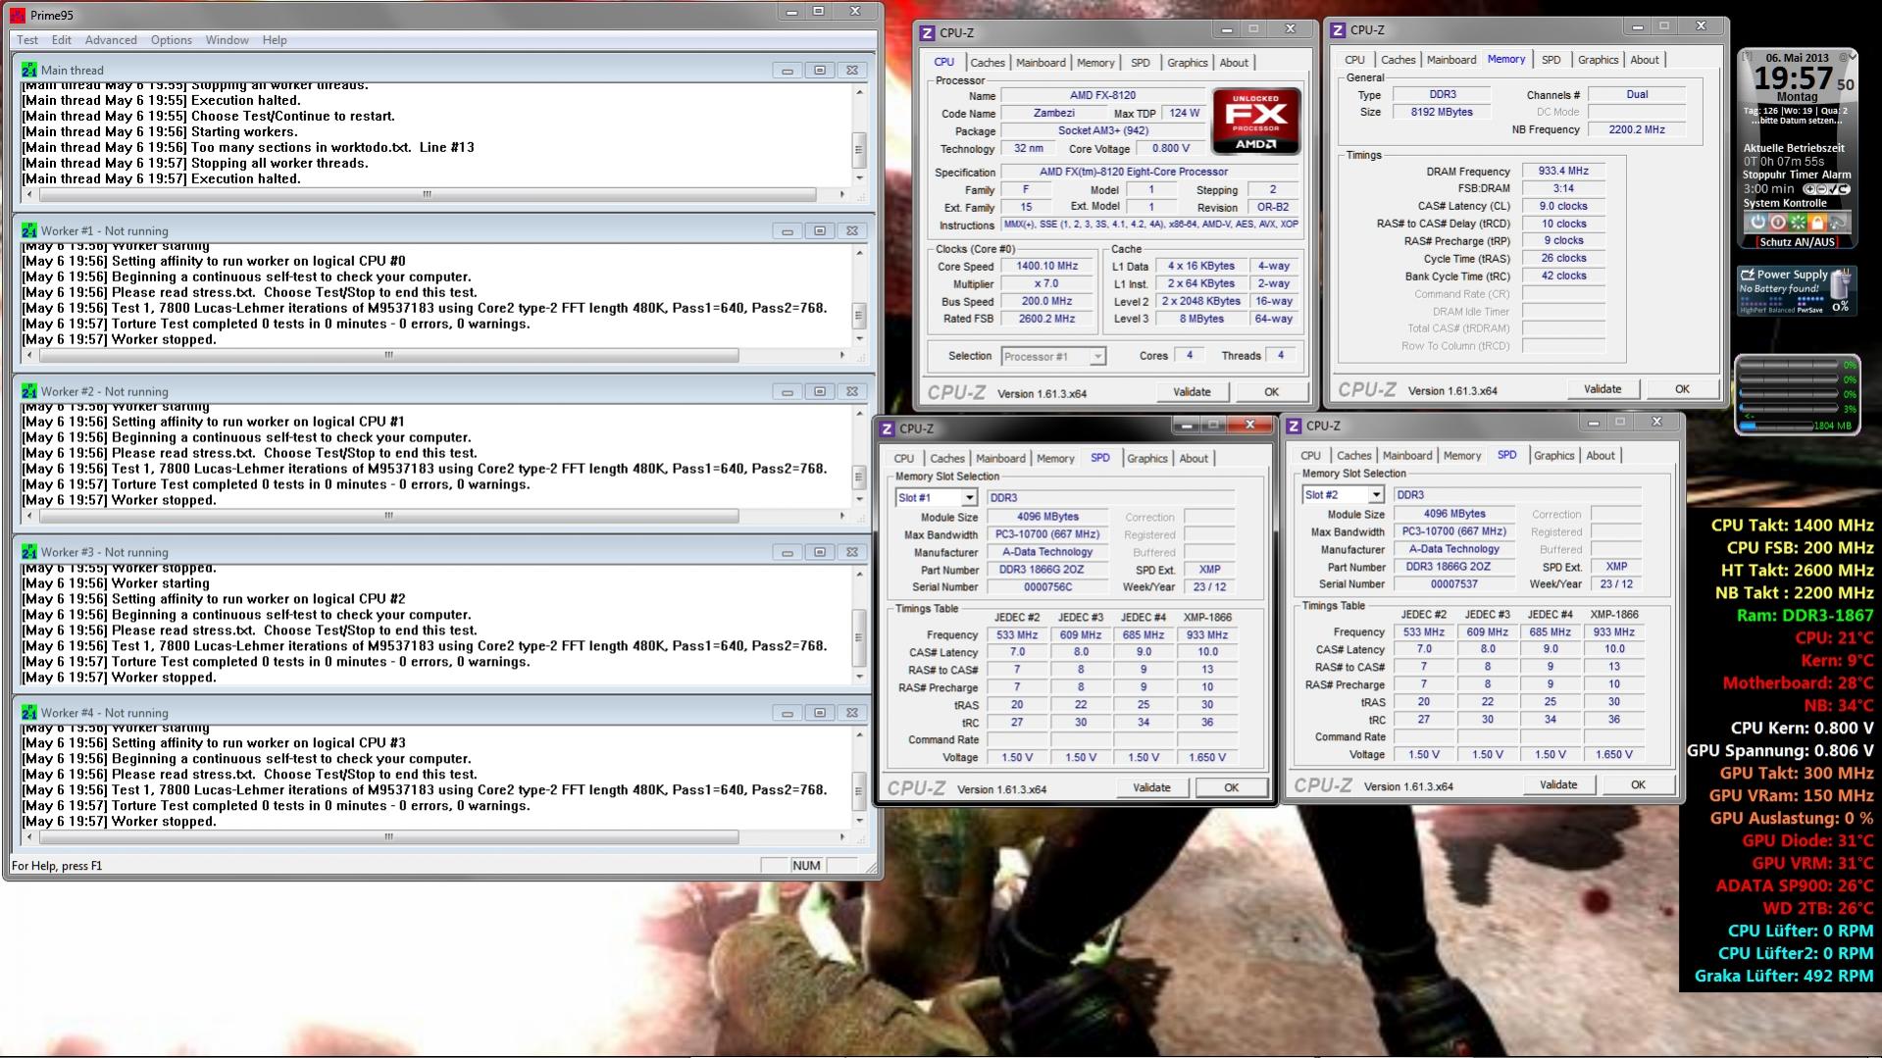Click the green standby icon in System Kontrolle
This screenshot has height=1058, width=1882.
[1798, 223]
